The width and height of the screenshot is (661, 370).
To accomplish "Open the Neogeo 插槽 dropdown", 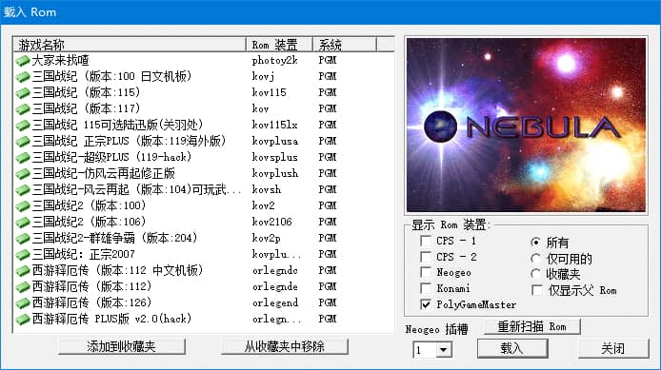I will [443, 349].
